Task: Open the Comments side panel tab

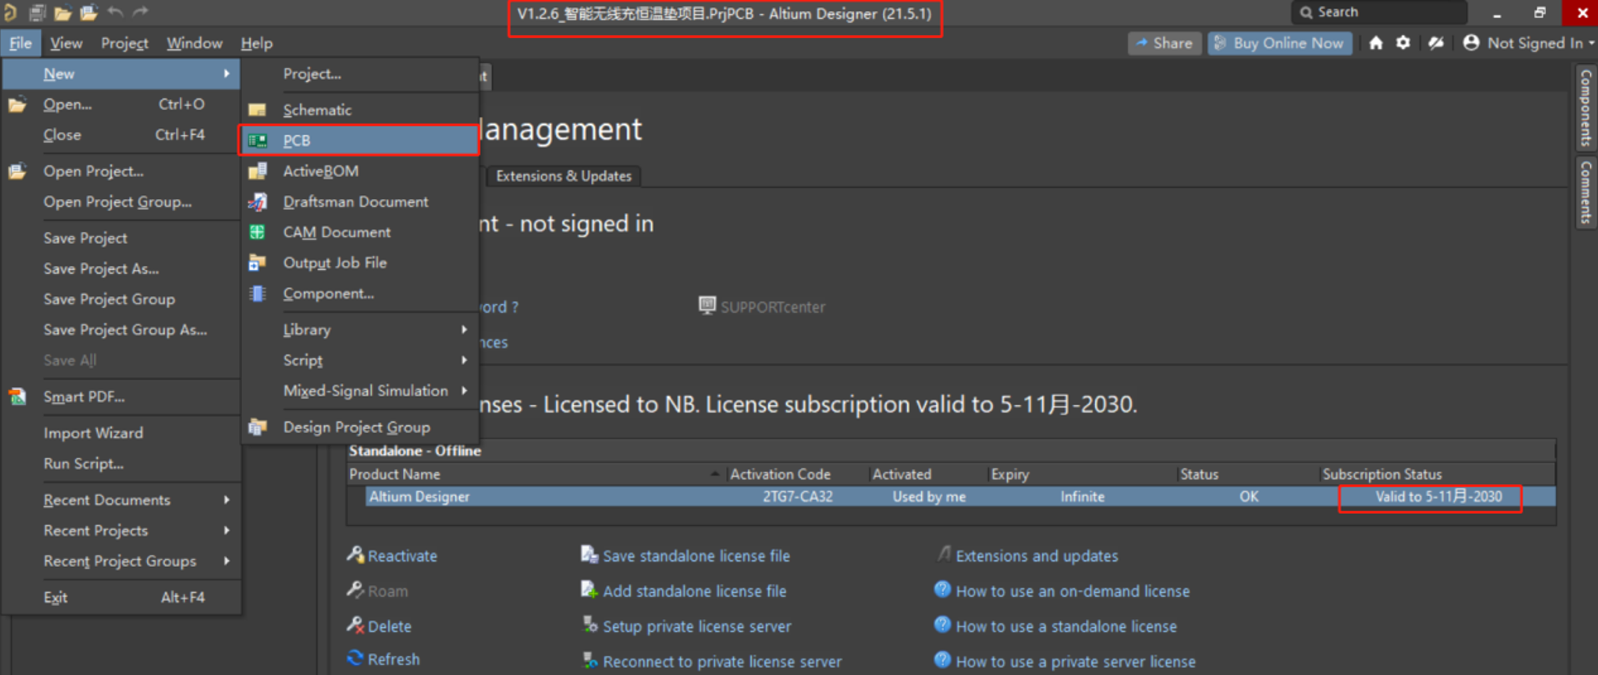Action: [x=1586, y=193]
